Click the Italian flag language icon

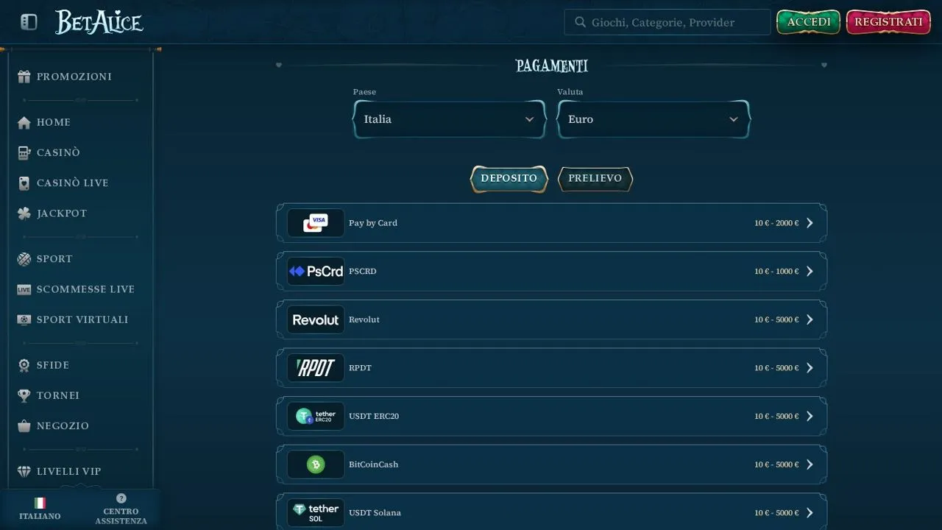pos(40,503)
